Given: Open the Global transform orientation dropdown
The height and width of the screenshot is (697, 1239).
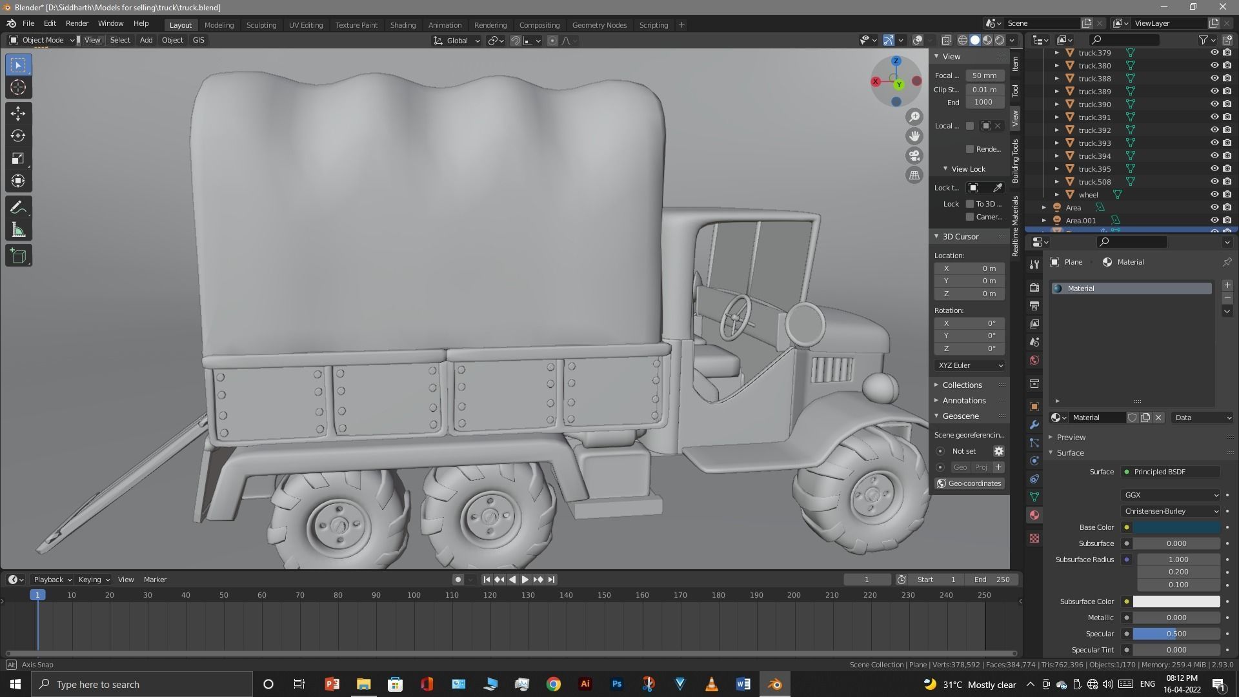Looking at the screenshot, I should click(x=457, y=41).
